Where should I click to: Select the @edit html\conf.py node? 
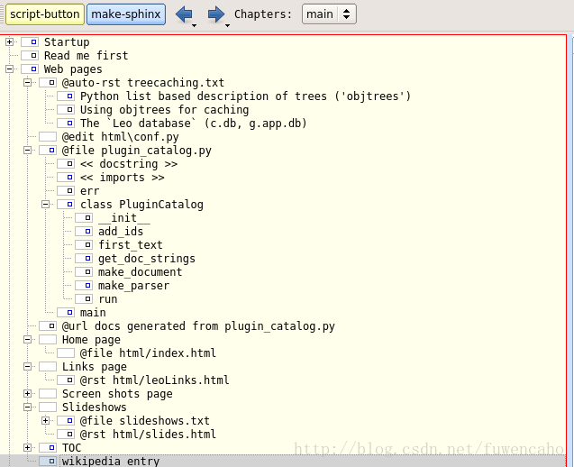pyautogui.click(x=121, y=137)
